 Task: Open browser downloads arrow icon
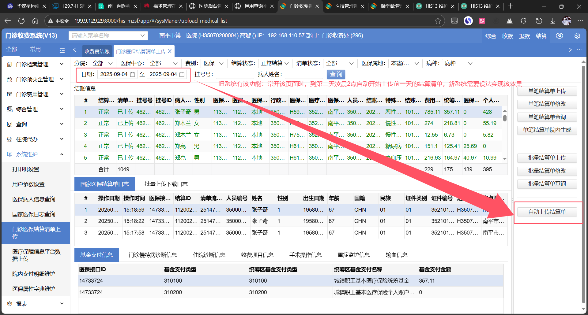tap(553, 21)
